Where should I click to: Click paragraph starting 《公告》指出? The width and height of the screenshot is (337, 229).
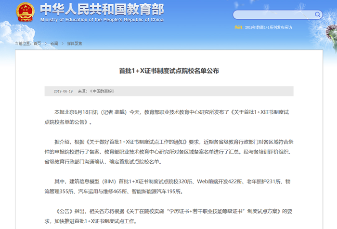coord(168,216)
